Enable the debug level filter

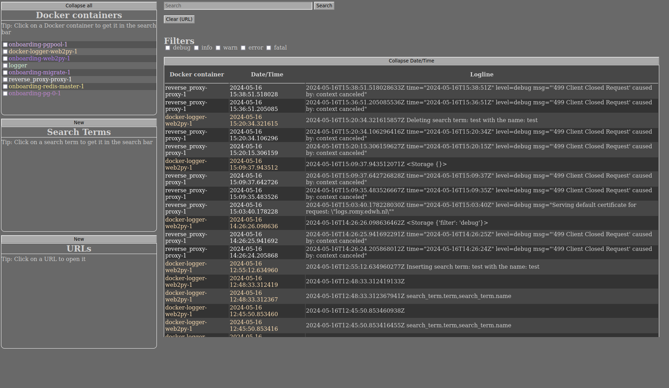(168, 48)
